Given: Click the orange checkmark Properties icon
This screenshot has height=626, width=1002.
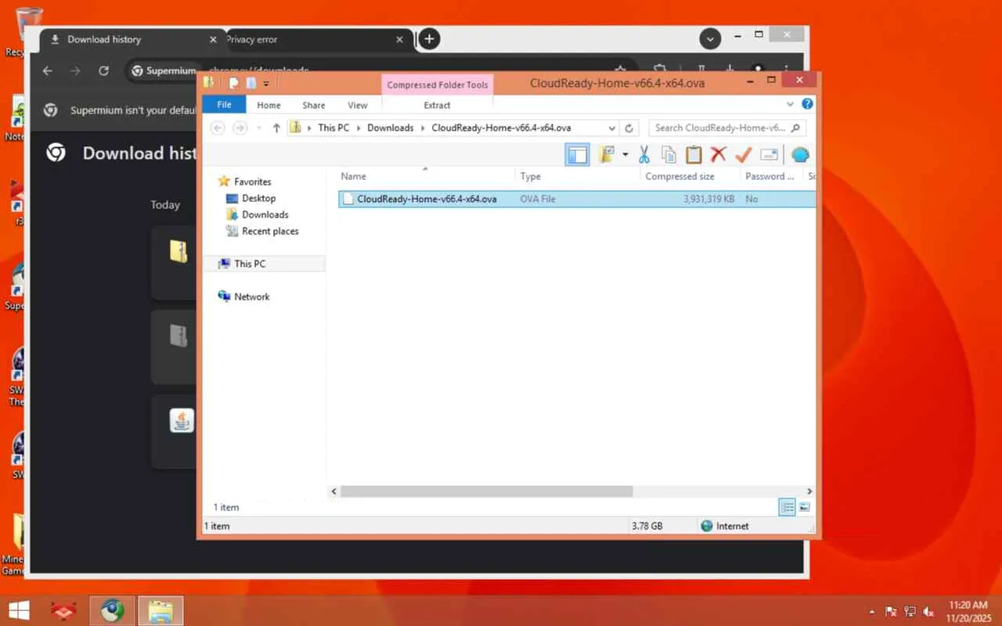Looking at the screenshot, I should pyautogui.click(x=743, y=155).
